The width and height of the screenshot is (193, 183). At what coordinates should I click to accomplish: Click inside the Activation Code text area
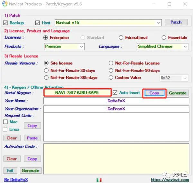(116, 159)
